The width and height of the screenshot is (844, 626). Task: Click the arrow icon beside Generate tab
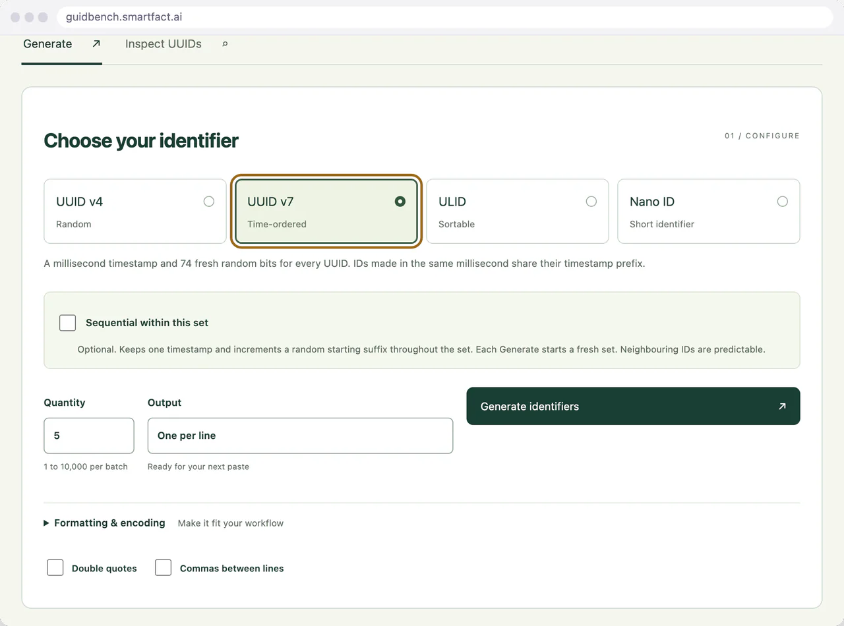coord(96,44)
